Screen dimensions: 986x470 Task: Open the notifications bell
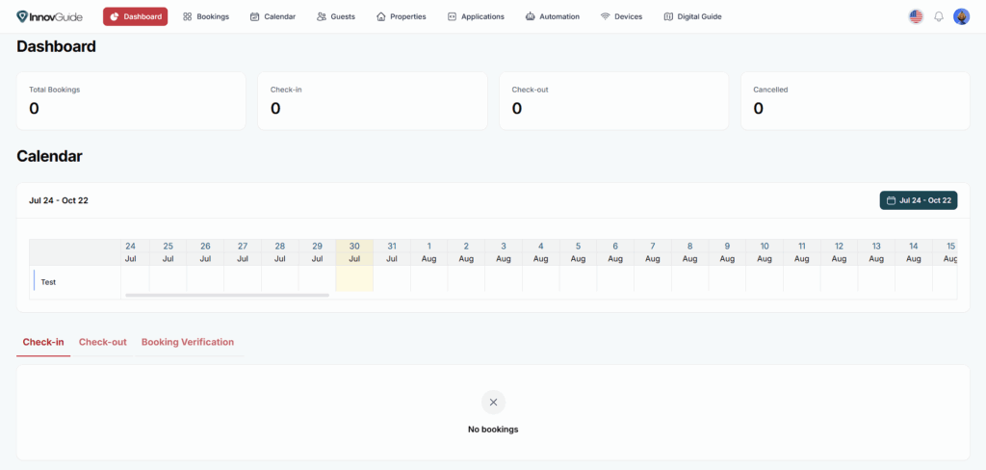coord(939,16)
